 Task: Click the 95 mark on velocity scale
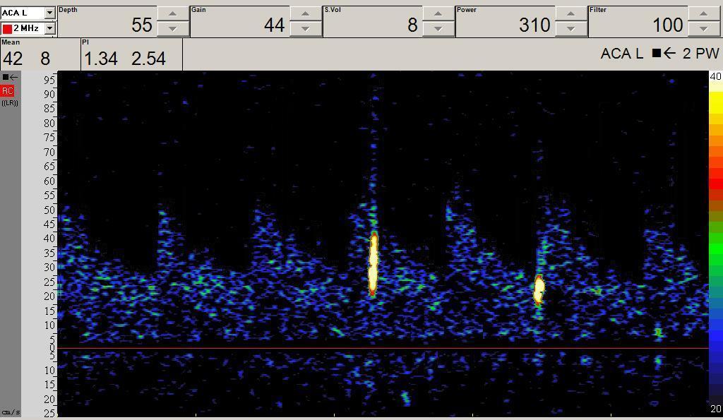(49, 80)
